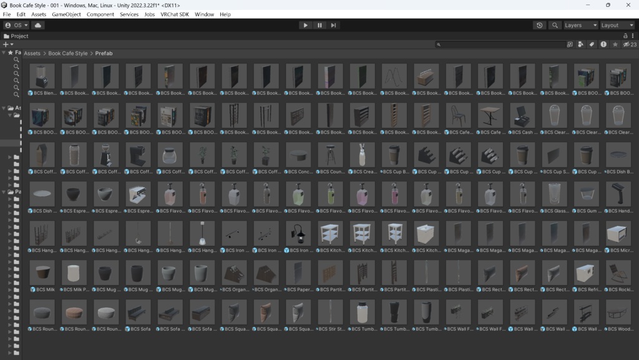Select the BCS Rocking chair prefab

click(618, 273)
